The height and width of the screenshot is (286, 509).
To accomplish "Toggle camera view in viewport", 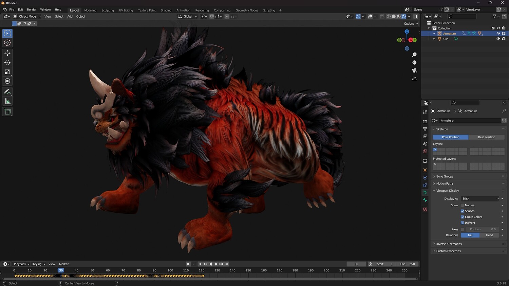I will (x=414, y=70).
